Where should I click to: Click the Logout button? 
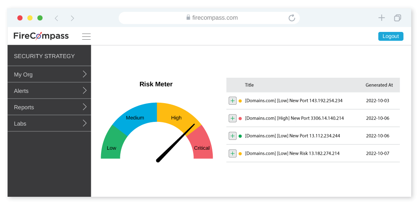(391, 36)
